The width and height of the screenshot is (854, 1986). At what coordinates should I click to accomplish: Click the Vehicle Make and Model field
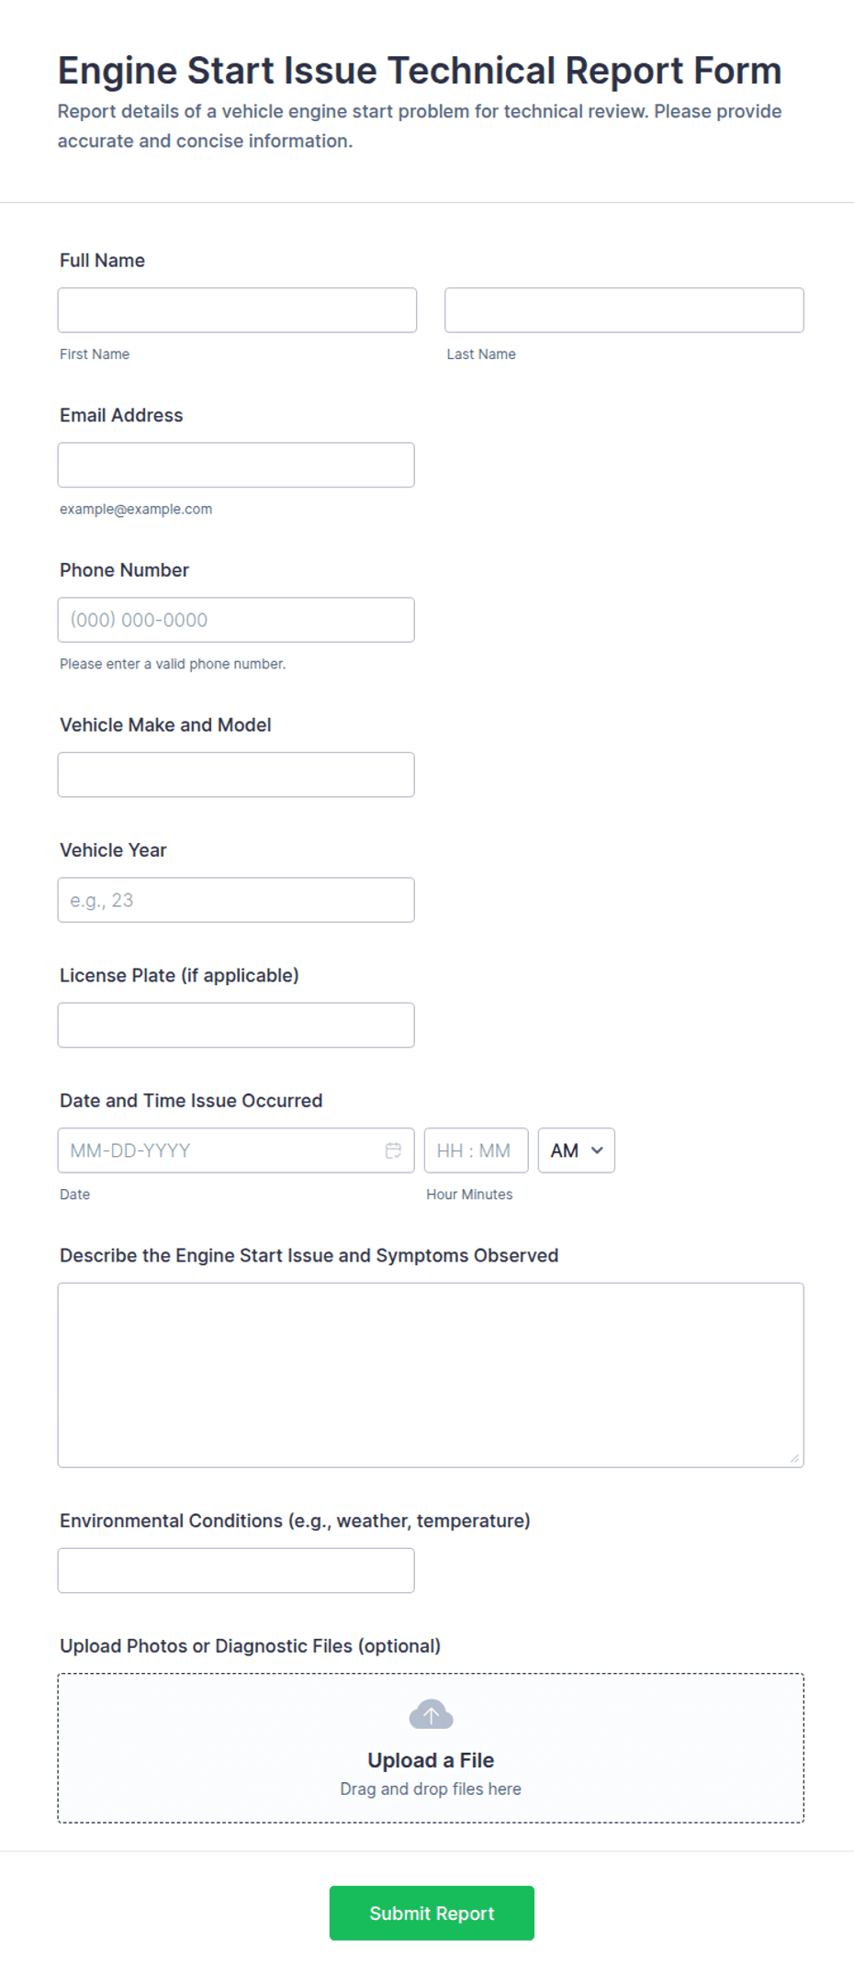tap(236, 775)
